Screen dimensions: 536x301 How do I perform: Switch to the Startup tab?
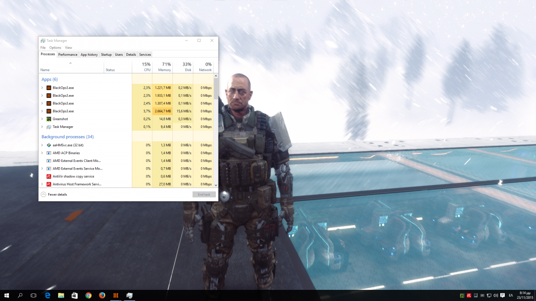pyautogui.click(x=106, y=54)
